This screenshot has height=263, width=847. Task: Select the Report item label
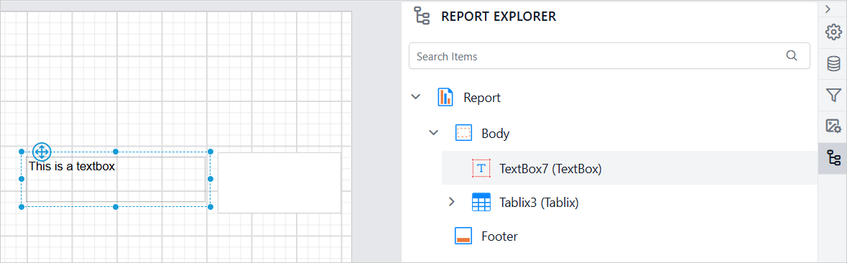pos(482,98)
